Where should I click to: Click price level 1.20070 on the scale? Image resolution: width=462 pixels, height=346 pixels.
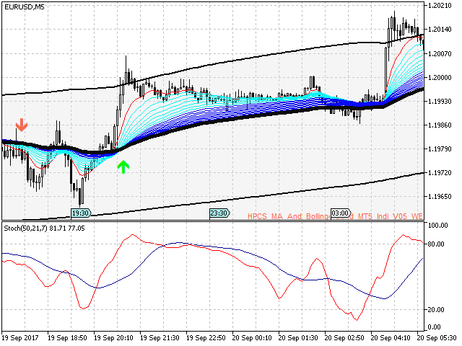tap(440, 53)
